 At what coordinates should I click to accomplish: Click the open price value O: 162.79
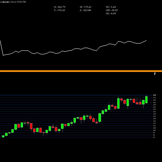tap(60, 7)
